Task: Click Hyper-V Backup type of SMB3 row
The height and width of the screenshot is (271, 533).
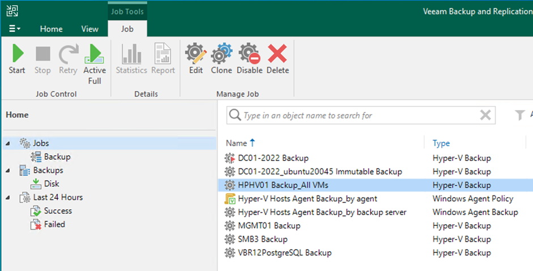Action: coord(462,239)
